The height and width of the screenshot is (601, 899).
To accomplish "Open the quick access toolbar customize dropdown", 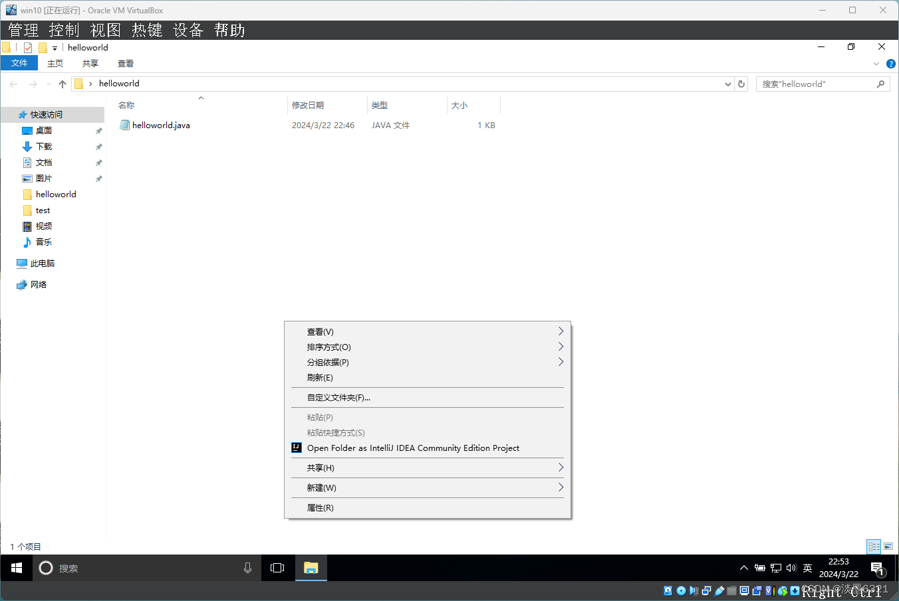I will [55, 48].
